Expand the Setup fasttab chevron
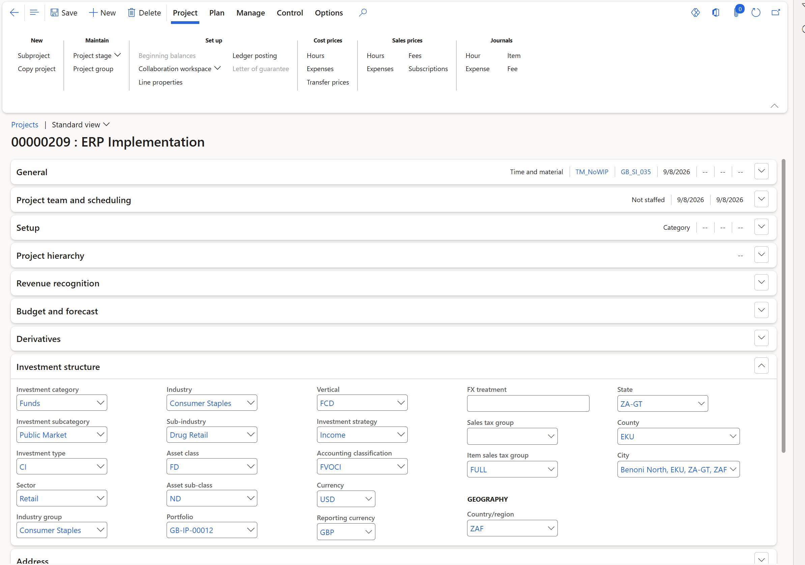The width and height of the screenshot is (805, 565). 761,227
